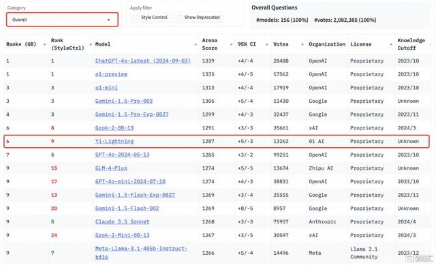Click the Category dropdown caret arrow
Screen dimensions: 436x265
pos(108,20)
